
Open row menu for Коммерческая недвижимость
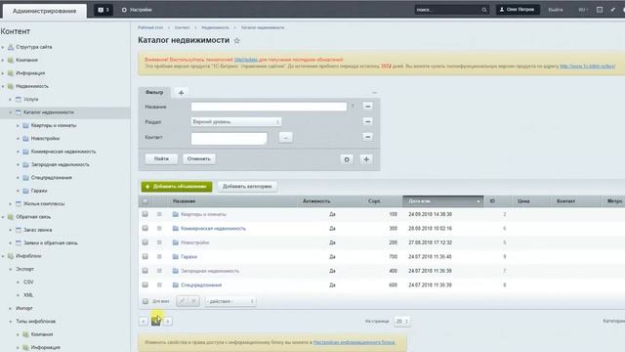159,228
